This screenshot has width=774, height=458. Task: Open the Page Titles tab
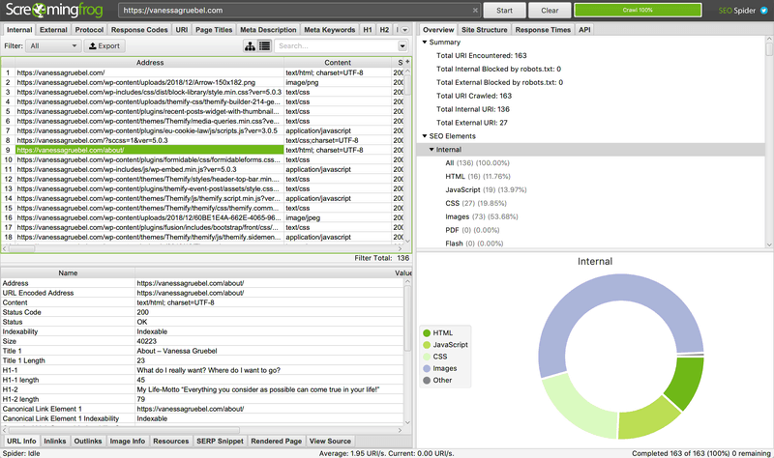tap(214, 30)
